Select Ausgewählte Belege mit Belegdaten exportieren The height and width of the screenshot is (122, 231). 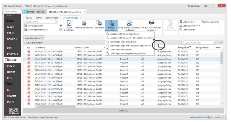click(x=132, y=38)
